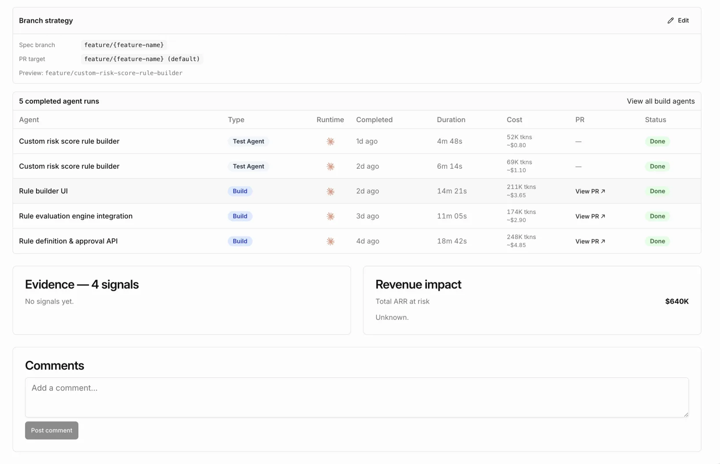The height and width of the screenshot is (464, 720).
Task: Click the Branch strategy heading
Action: (x=46, y=21)
